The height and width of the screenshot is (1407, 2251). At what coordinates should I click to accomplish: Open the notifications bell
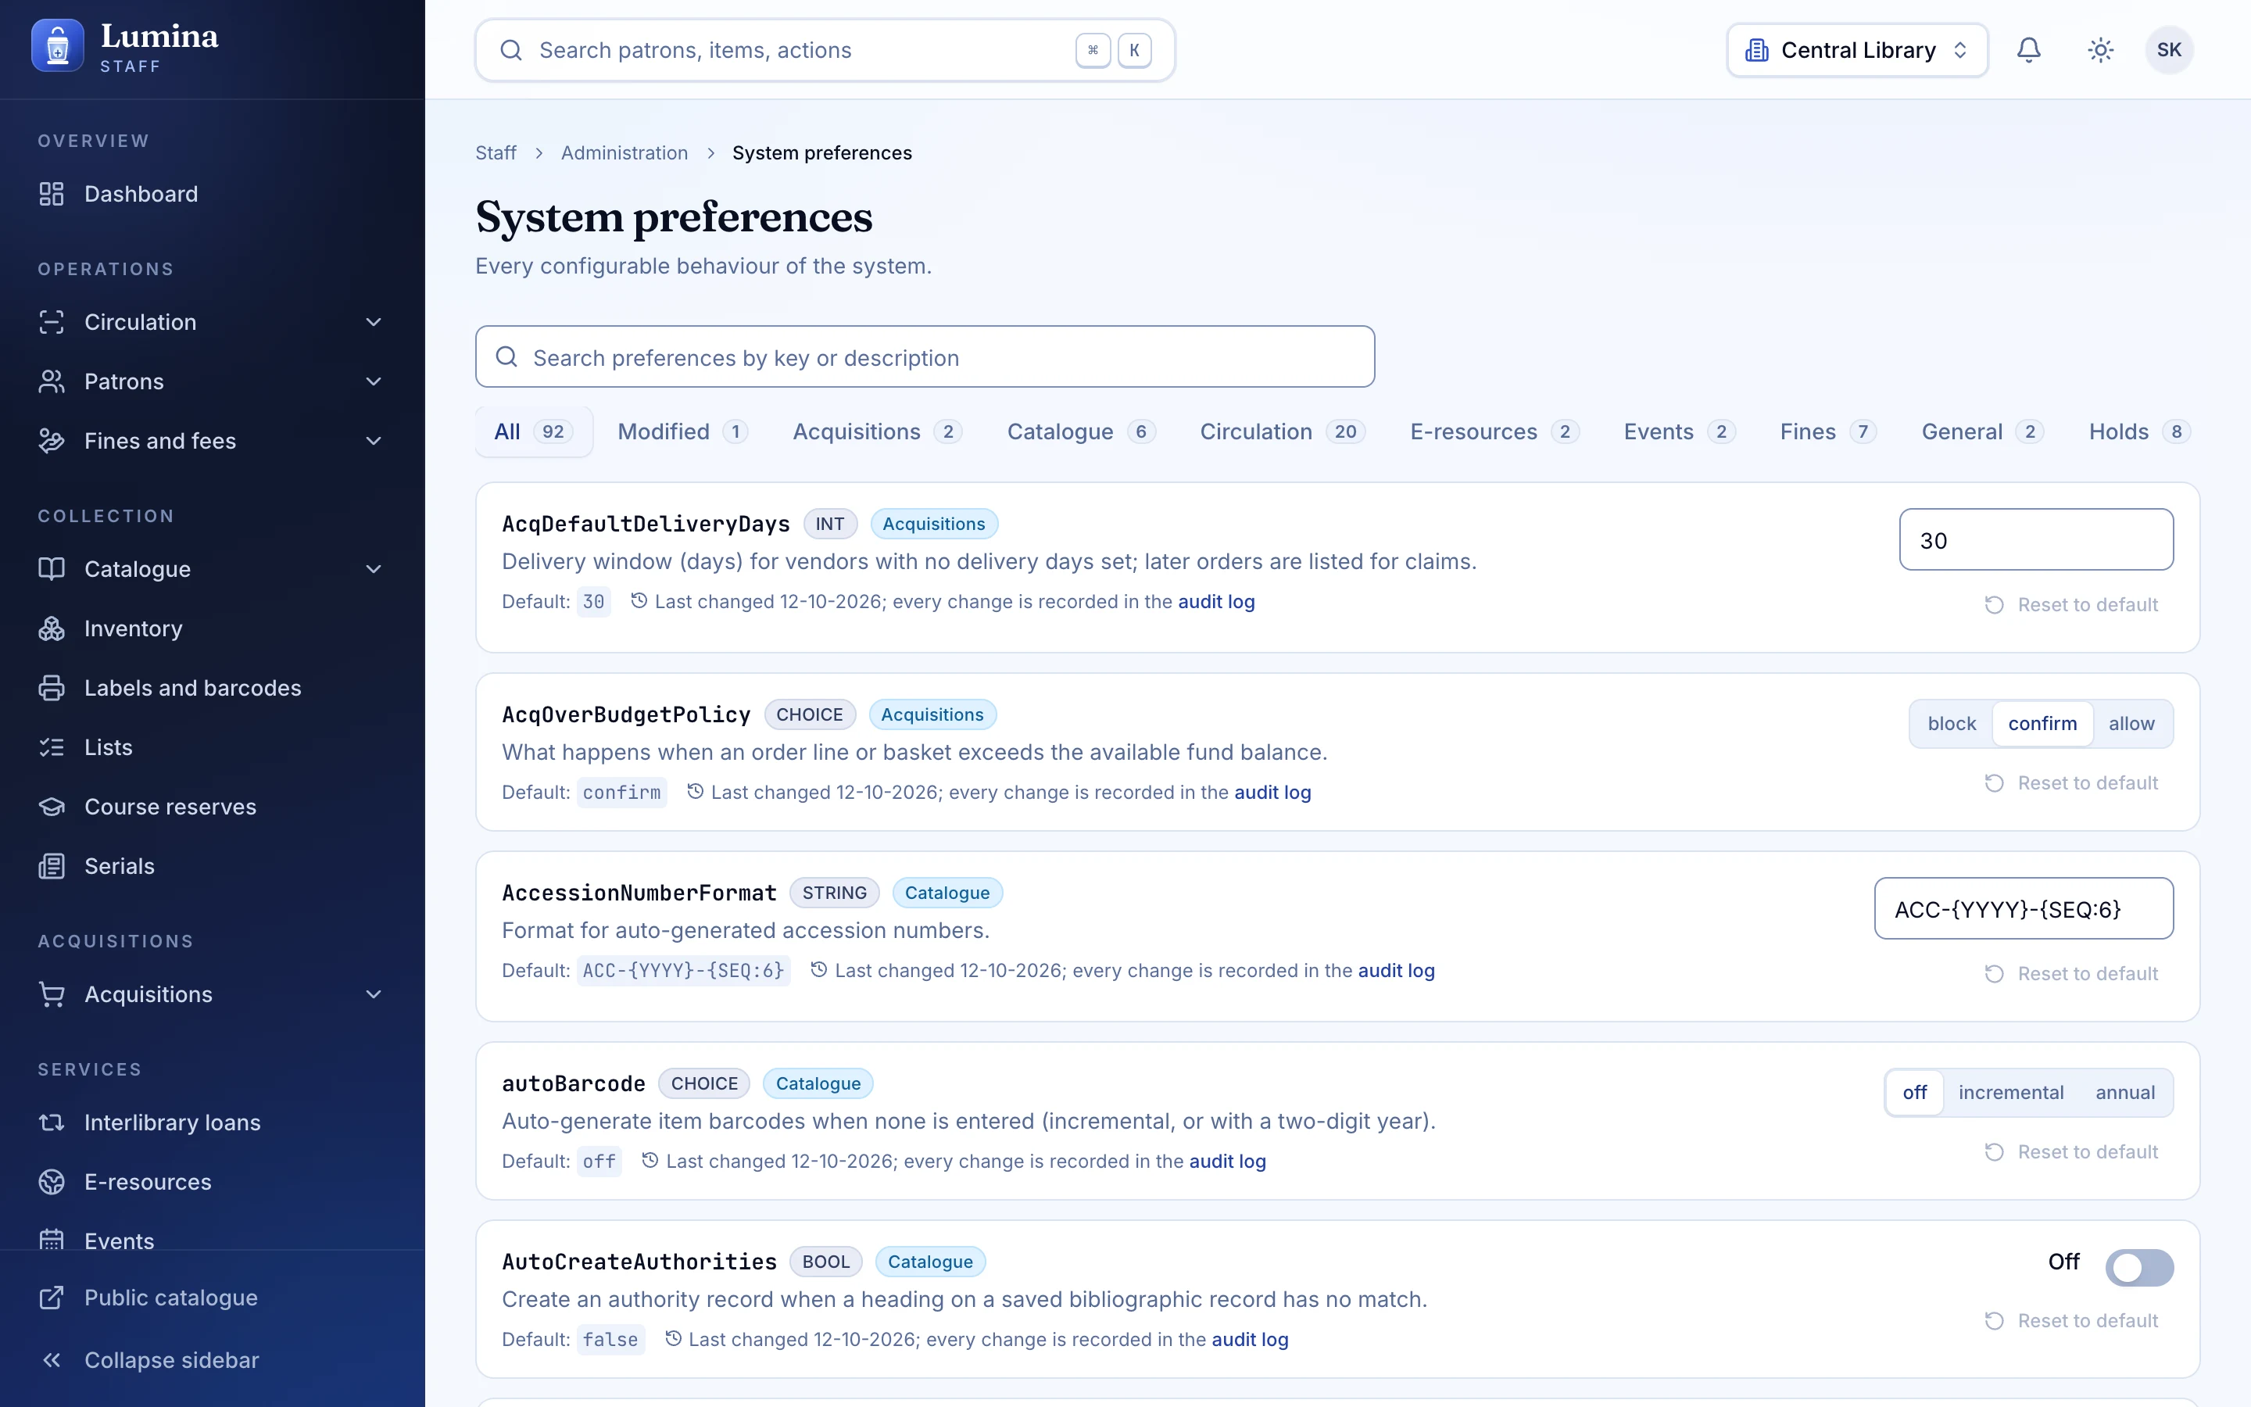pyautogui.click(x=2029, y=50)
